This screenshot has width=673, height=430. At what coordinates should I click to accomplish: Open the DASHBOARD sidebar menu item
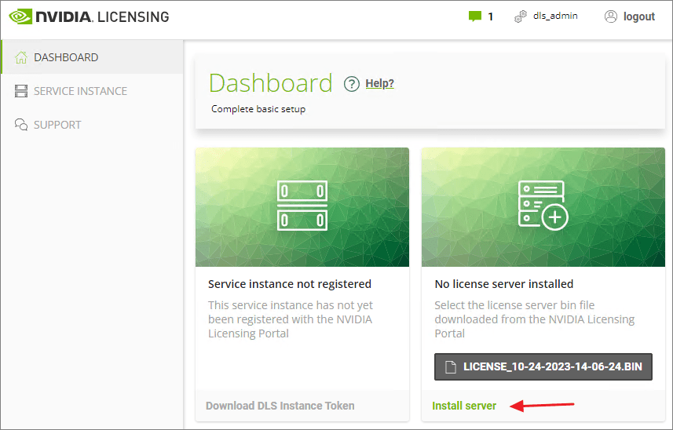[66, 57]
